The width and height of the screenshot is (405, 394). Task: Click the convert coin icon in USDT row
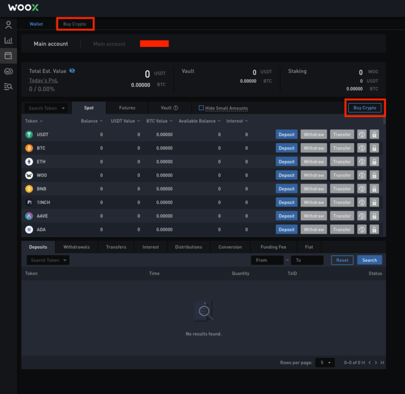(x=362, y=134)
